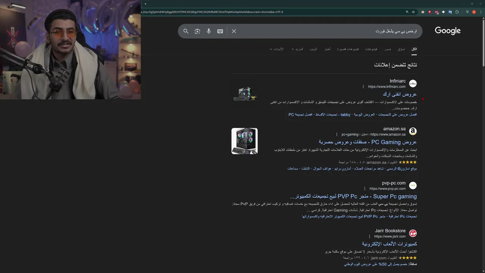The height and width of the screenshot is (273, 485).
Task: Expand the الأدوات (Tools) dropdown
Action: click(x=277, y=49)
